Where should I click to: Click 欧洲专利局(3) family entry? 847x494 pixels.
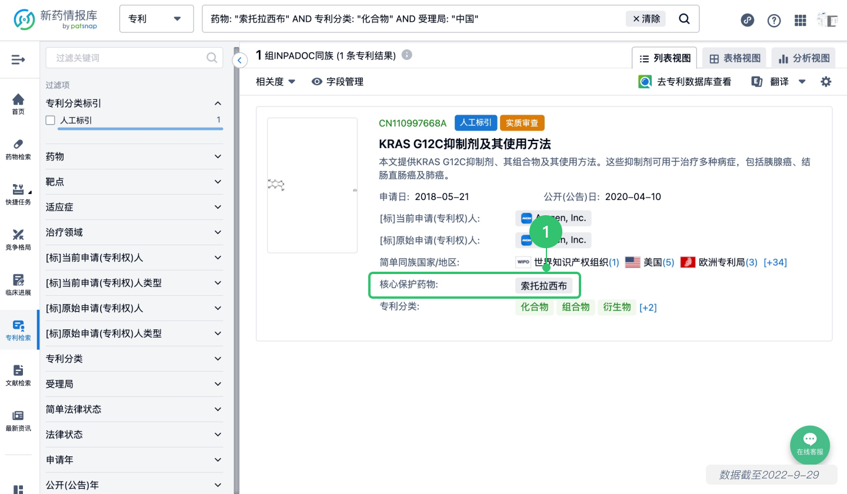coord(719,262)
